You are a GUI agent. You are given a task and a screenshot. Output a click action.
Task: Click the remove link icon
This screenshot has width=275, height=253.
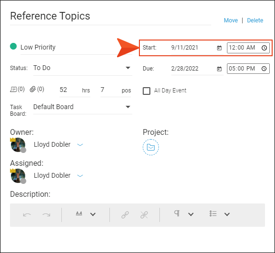click(144, 215)
